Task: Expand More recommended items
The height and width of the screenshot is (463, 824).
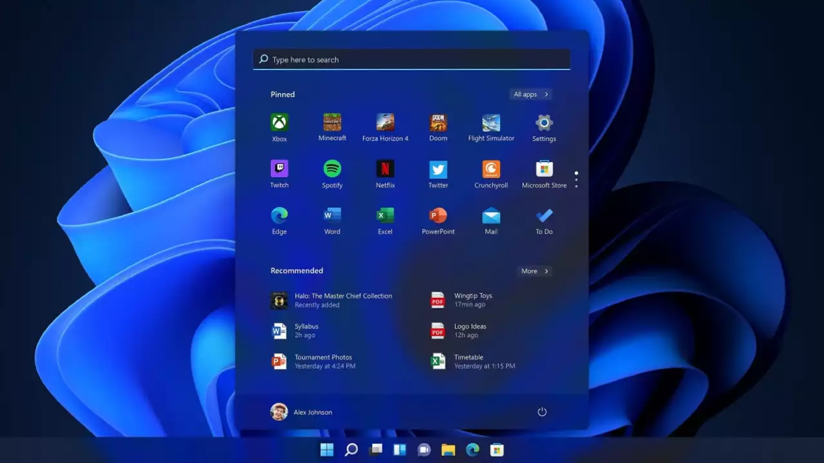Action: (534, 271)
